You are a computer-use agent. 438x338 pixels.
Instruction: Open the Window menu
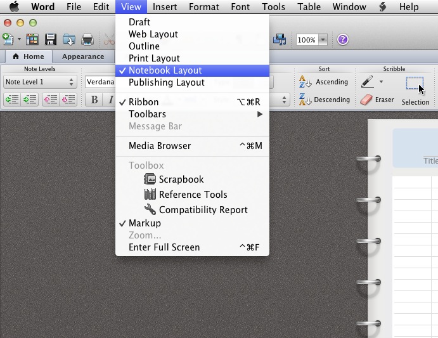pyautogui.click(x=349, y=7)
